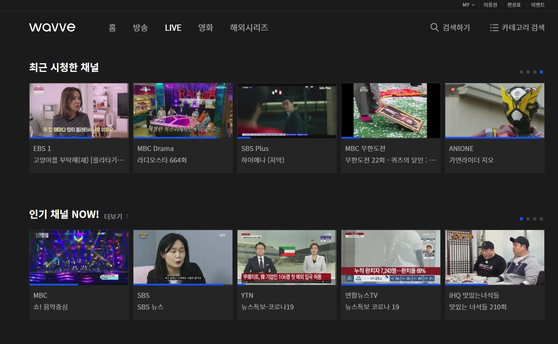Expand the MY account dropdown
558x344 pixels.
[x=469, y=5]
